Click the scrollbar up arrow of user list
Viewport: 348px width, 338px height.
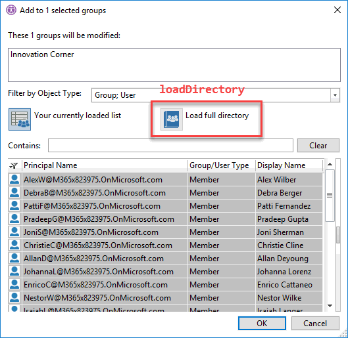(x=330, y=164)
